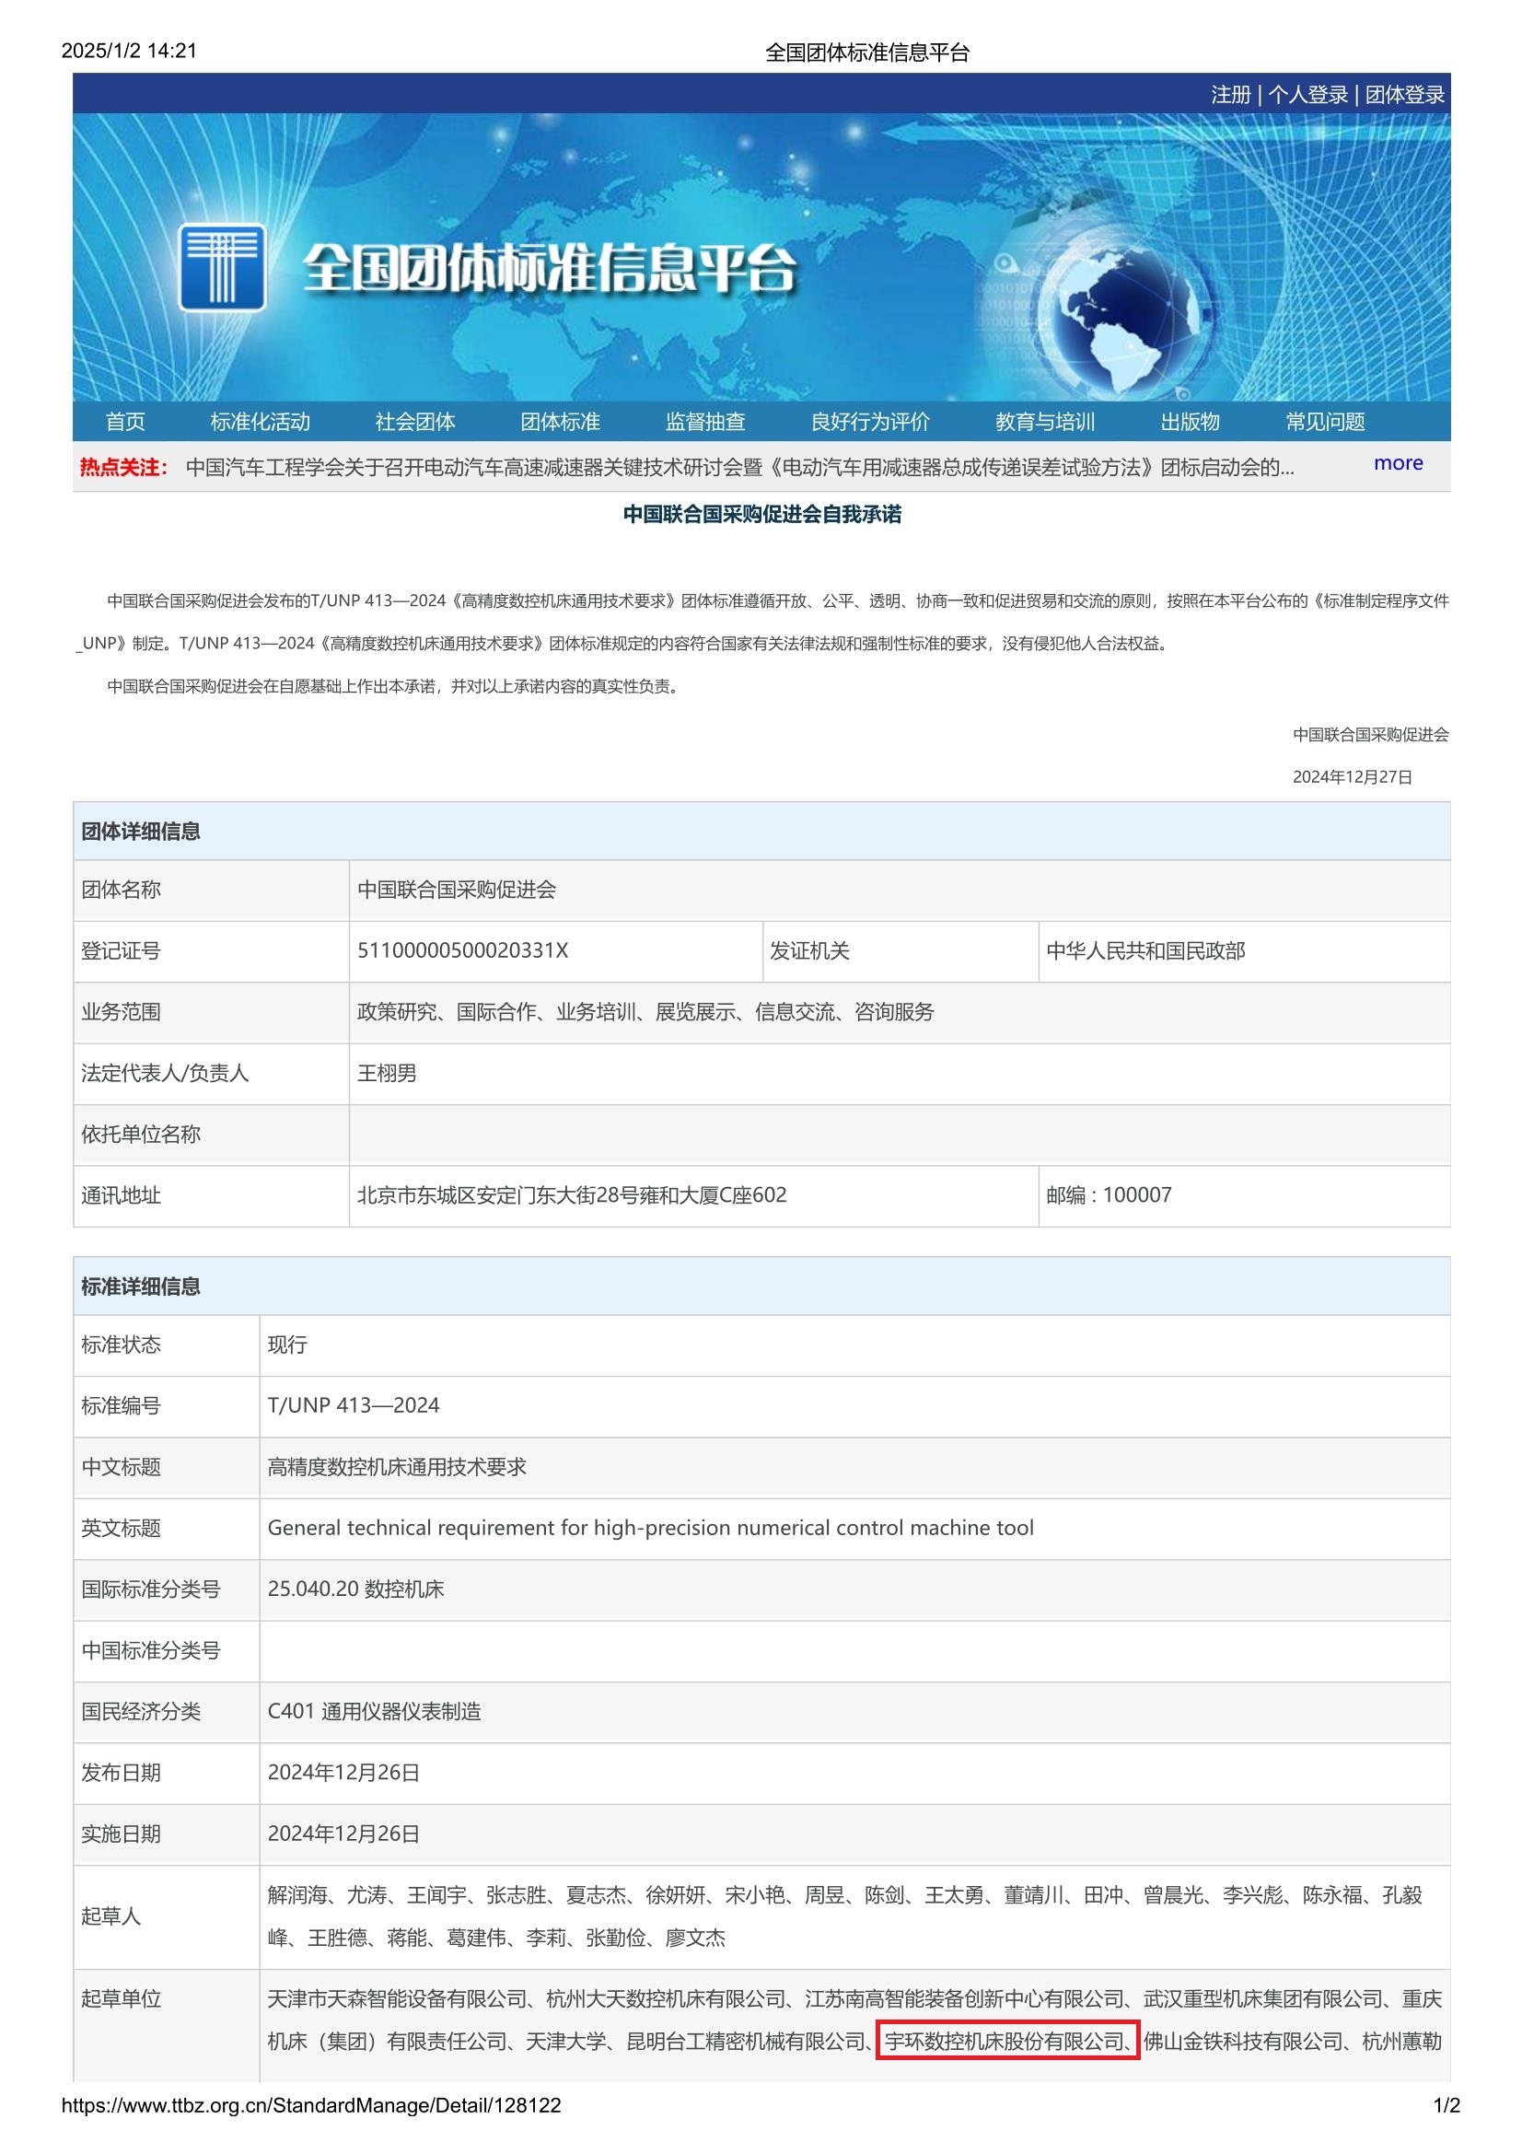Click the platform logo icon in banner
Viewport: 1522px width, 2154px height.
[x=221, y=267]
